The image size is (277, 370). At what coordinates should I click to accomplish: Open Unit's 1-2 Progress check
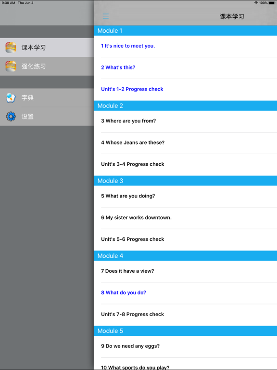pos(185,90)
